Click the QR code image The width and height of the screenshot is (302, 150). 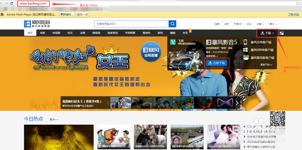(x=277, y=119)
